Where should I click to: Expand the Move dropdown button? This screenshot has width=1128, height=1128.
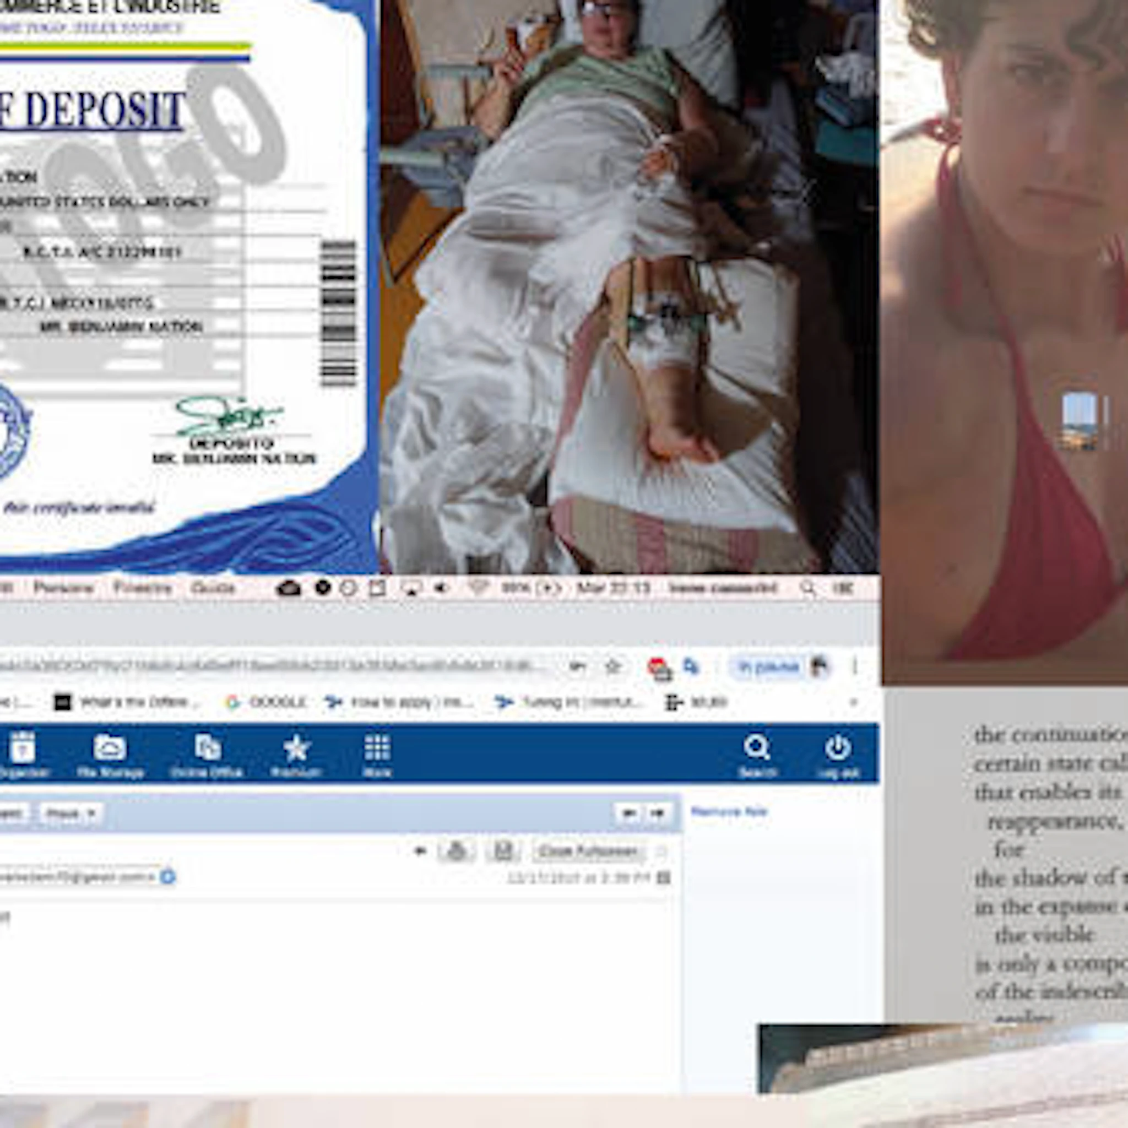point(71,814)
